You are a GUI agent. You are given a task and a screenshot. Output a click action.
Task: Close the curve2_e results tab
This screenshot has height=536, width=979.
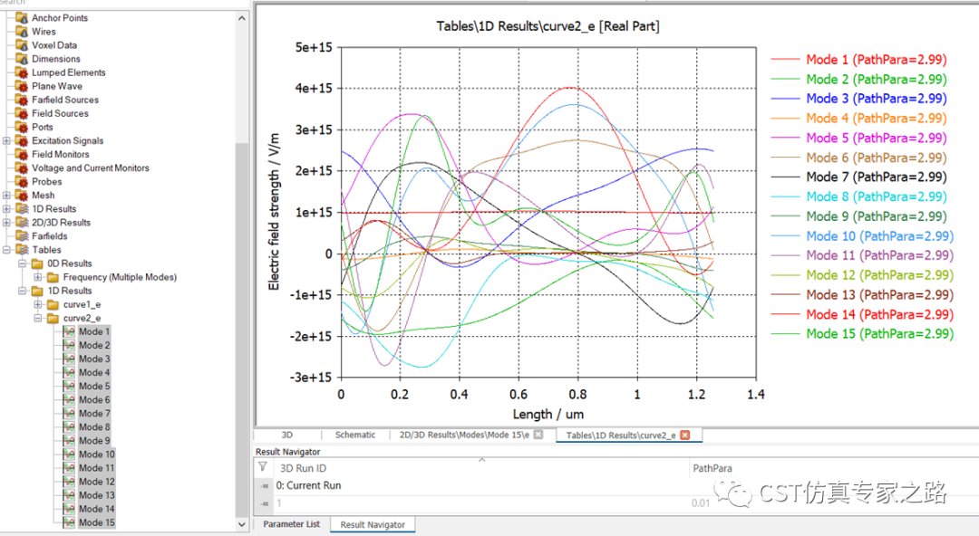pos(685,435)
